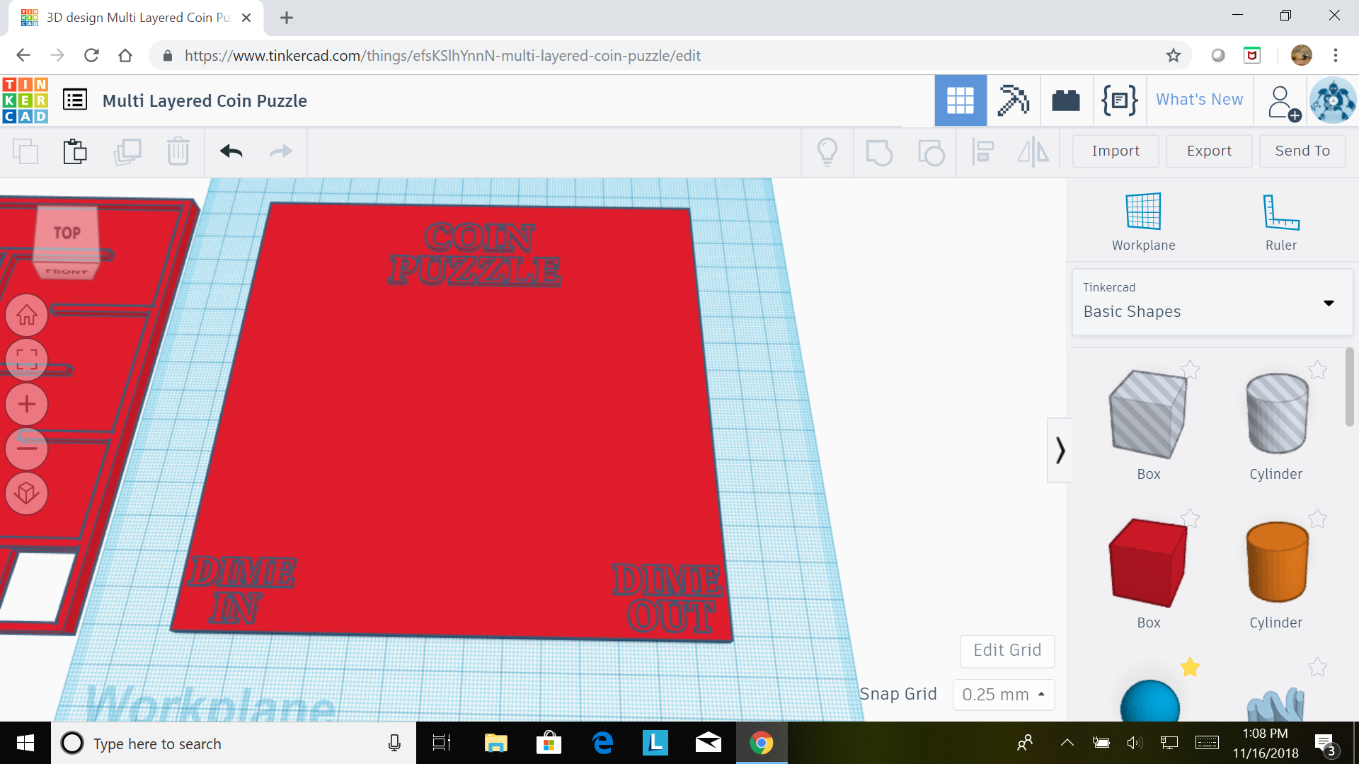Viewport: 1359px width, 764px height.
Task: Invite people to design icon
Action: [x=1283, y=103]
